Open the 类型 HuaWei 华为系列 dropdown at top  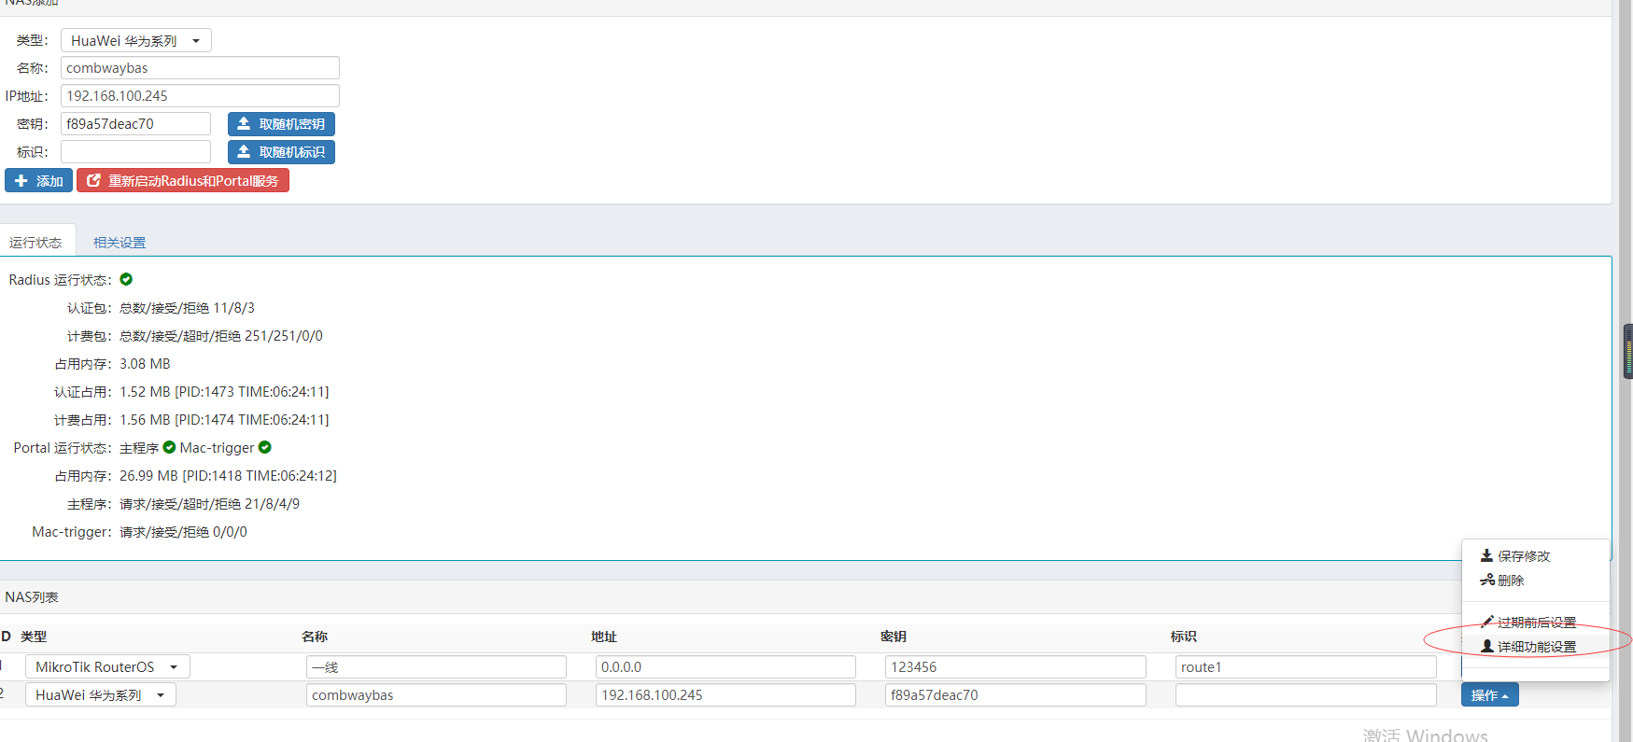tap(136, 41)
